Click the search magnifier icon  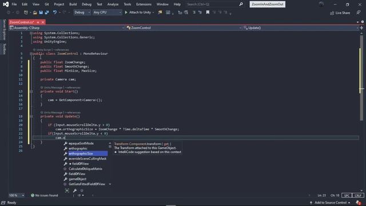point(241,4)
